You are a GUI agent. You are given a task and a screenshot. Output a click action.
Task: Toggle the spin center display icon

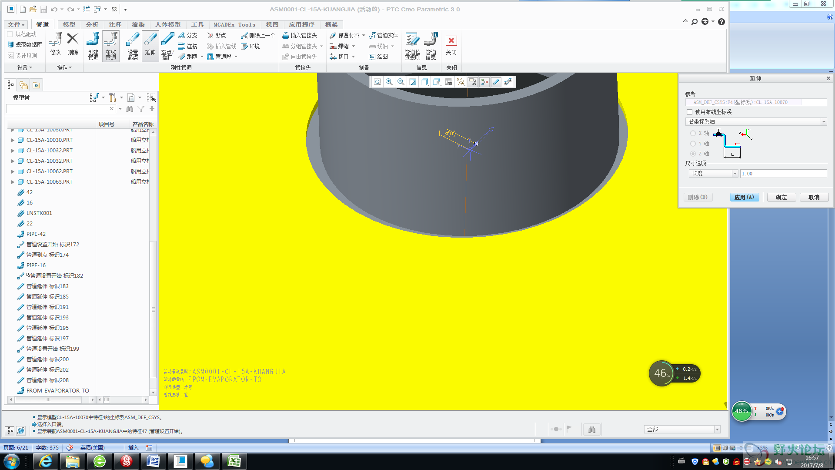(x=484, y=82)
